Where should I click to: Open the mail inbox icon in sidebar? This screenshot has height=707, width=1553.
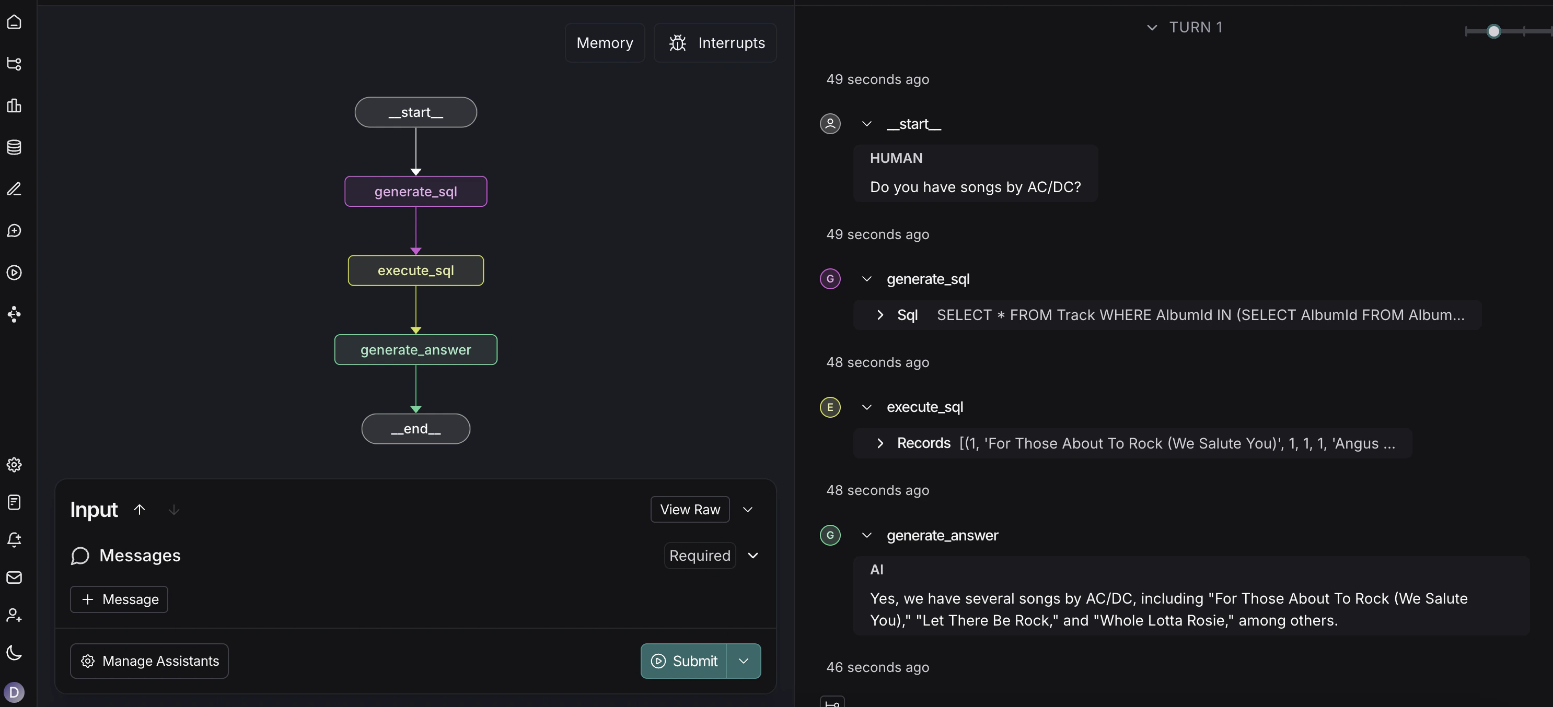click(x=14, y=578)
